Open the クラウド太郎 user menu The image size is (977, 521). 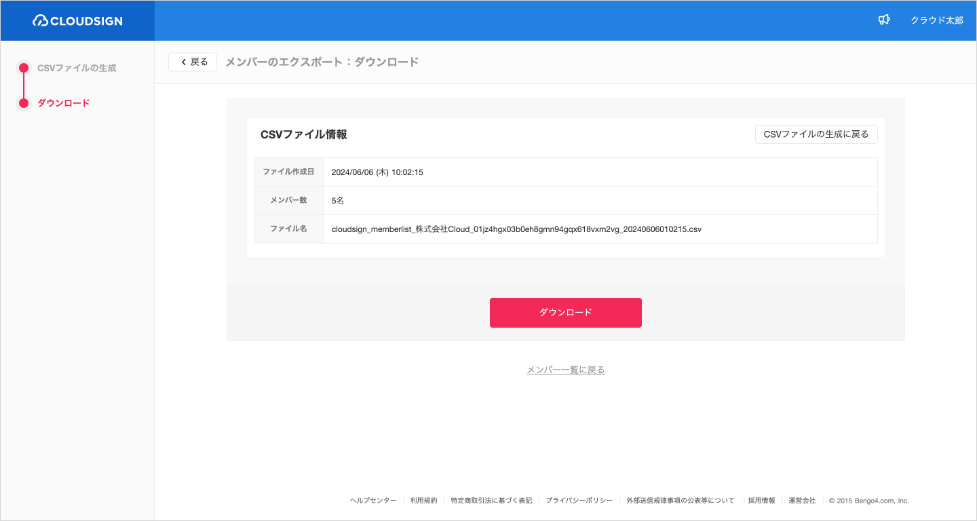pos(936,20)
